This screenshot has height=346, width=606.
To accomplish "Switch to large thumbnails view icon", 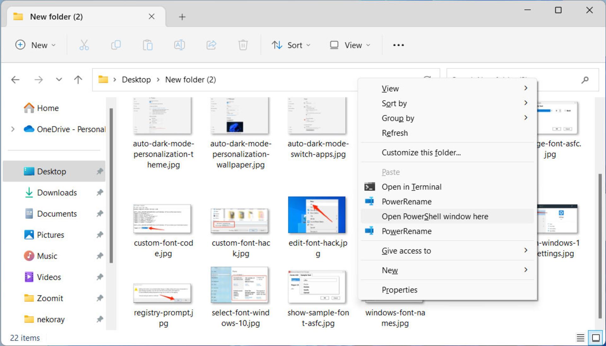I will point(596,338).
